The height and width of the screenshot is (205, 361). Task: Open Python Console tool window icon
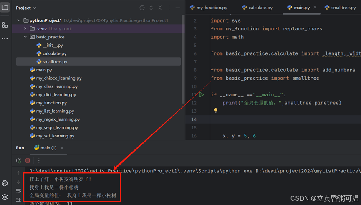(5, 183)
